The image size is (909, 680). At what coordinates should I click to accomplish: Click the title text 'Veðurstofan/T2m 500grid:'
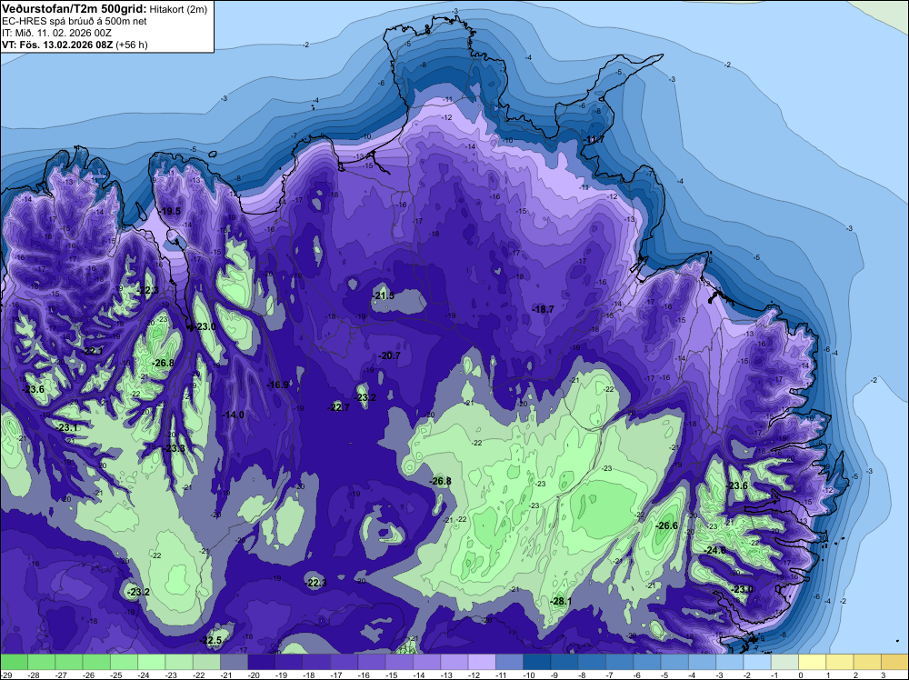pyautogui.click(x=75, y=9)
